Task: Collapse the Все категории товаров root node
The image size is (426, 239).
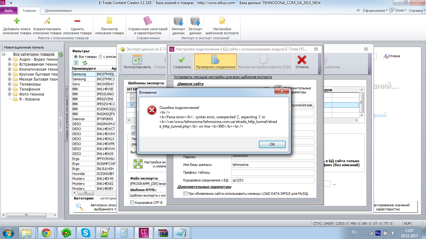Action: coord(4,54)
